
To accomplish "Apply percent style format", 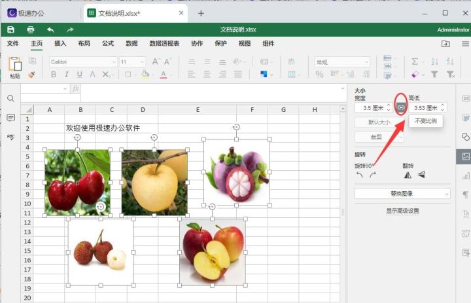I will 319,74.
